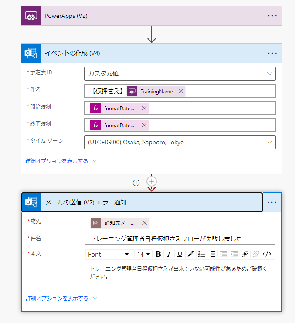Click the fx expression icon in 開始時刻
The width and height of the screenshot is (295, 323).
click(x=95, y=108)
